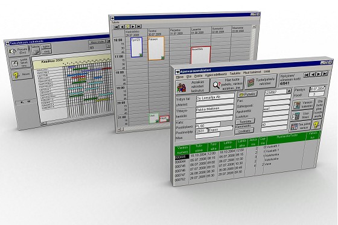Open the Poista menu
The image size is (338, 225).
click(199, 76)
